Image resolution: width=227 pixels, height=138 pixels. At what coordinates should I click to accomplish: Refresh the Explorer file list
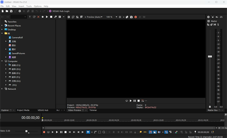click(x=34, y=17)
